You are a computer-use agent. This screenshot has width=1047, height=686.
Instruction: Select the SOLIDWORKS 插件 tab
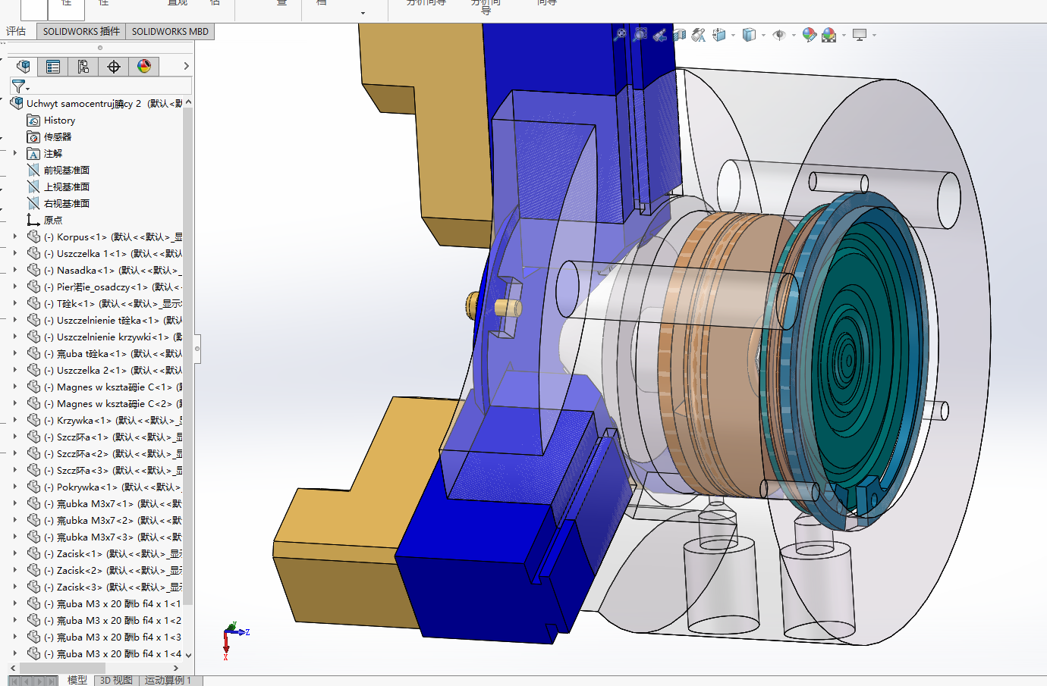point(81,31)
